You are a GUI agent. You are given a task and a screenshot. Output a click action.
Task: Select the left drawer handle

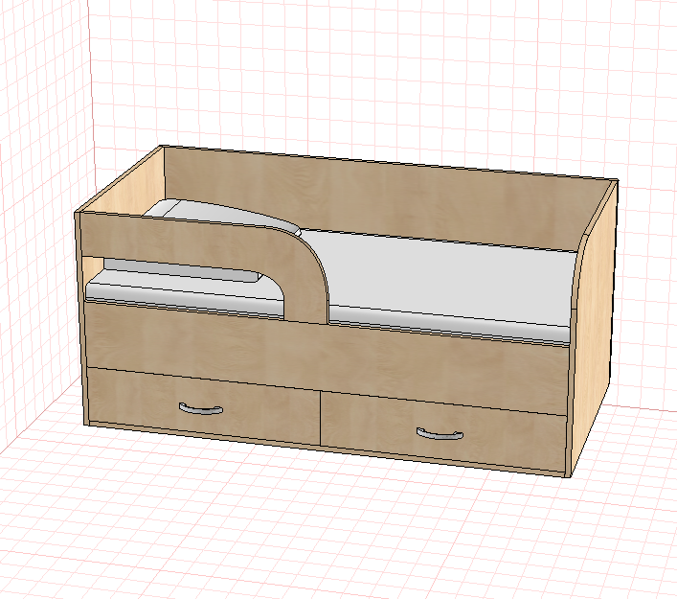201,409
